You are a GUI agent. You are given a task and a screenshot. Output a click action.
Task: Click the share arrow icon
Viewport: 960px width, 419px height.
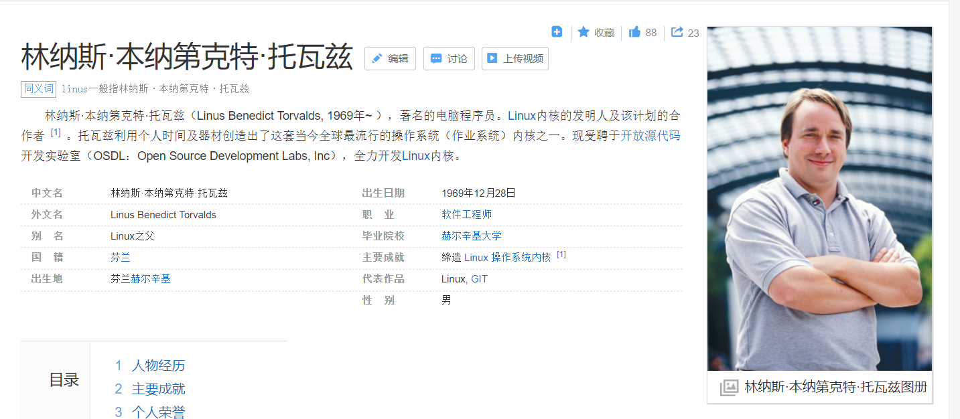[677, 31]
